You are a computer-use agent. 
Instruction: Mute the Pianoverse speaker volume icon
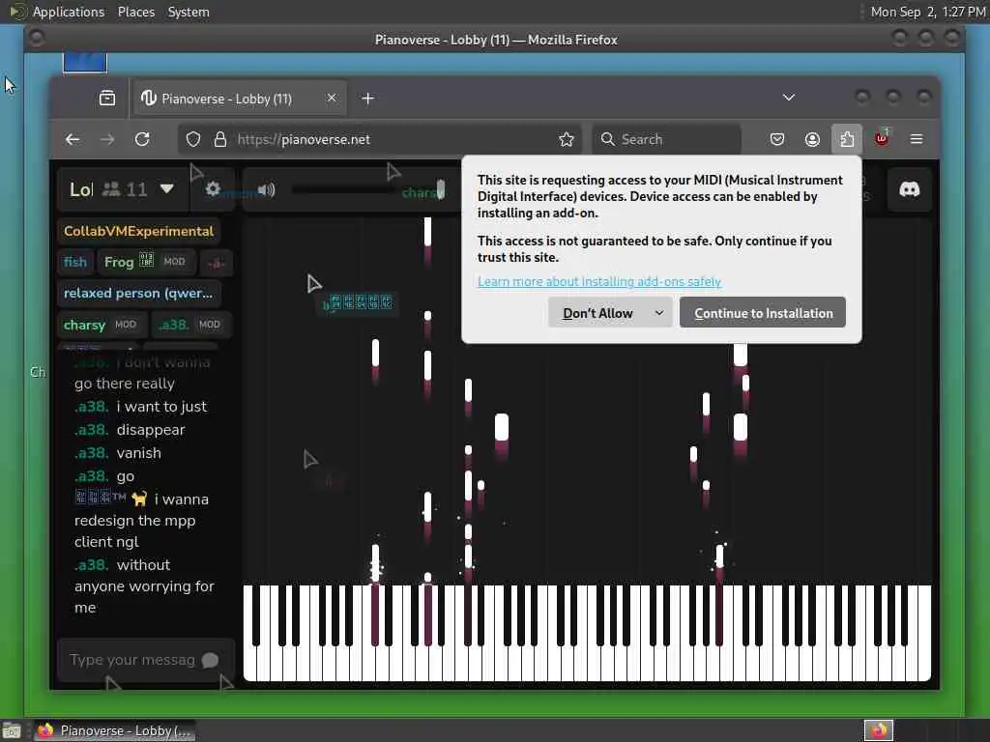pos(266,189)
